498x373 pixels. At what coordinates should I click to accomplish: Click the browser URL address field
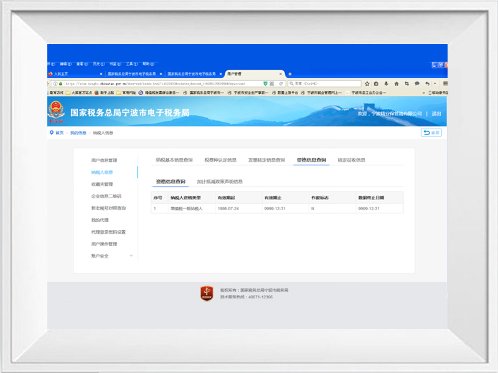pos(162,83)
